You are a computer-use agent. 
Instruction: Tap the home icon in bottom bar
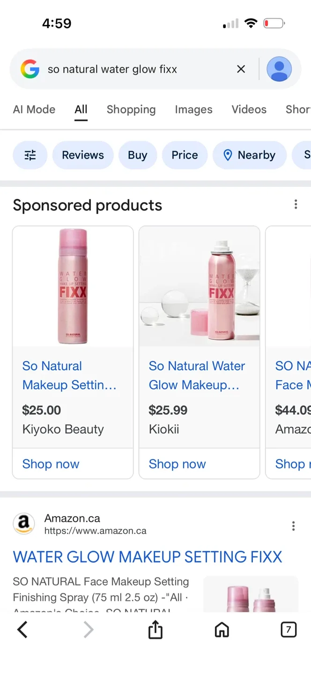(x=222, y=630)
